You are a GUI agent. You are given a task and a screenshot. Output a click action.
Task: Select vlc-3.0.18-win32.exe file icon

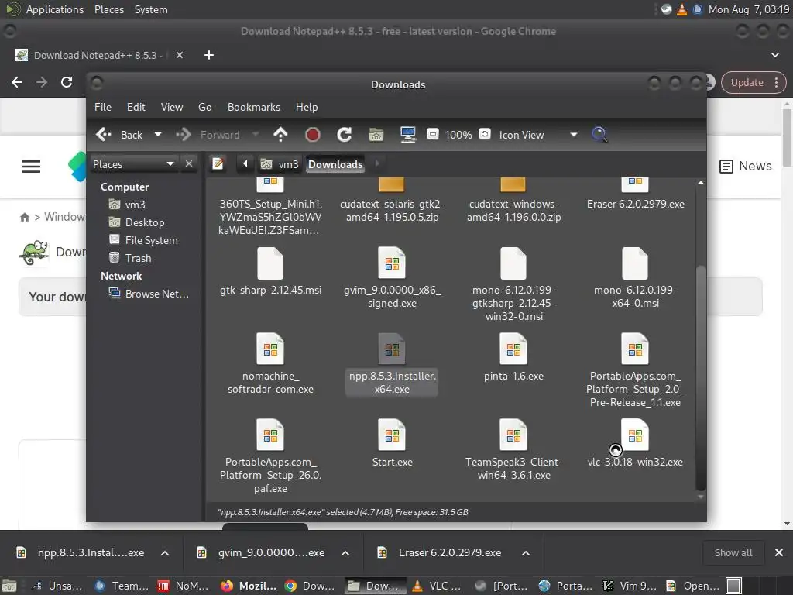pos(635,435)
